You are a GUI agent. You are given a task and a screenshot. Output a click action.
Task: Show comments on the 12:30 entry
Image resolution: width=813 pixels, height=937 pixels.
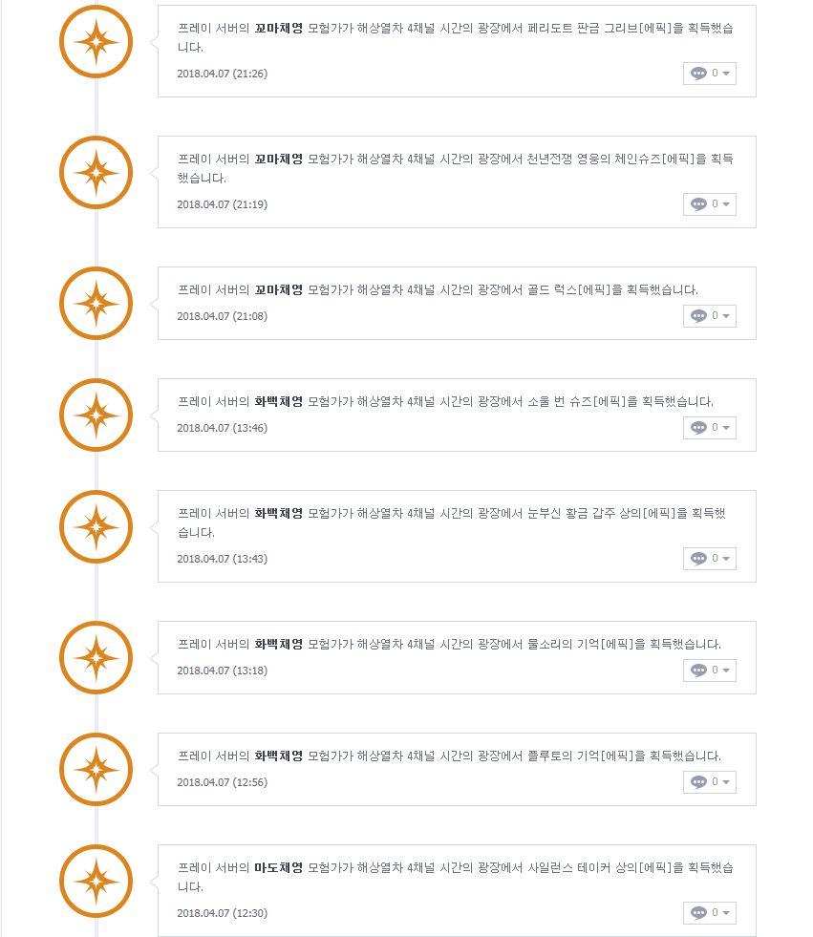tap(709, 913)
